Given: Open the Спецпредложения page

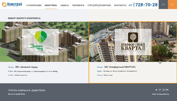Looking at the screenshot, I should tap(99, 5).
